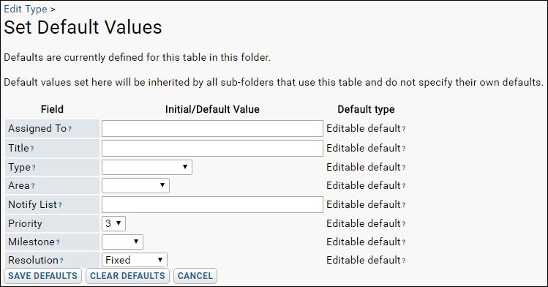Open Editable default help in Type row

(404, 168)
